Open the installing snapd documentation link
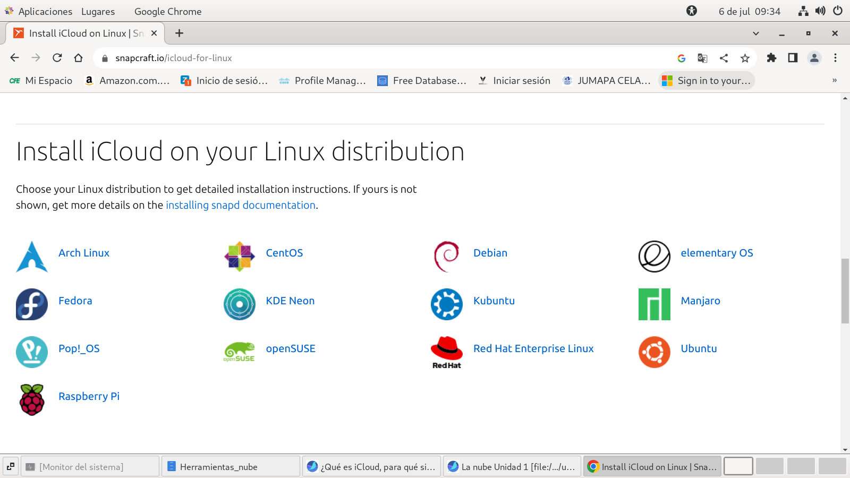This screenshot has height=478, width=850. [241, 206]
